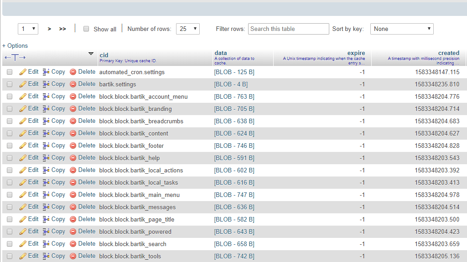The image size is (467, 262).
Task: Click inside the Filter rows search field
Action: (x=288, y=29)
